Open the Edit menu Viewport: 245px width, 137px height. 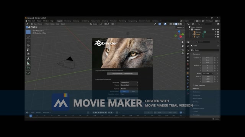click(x=34, y=21)
